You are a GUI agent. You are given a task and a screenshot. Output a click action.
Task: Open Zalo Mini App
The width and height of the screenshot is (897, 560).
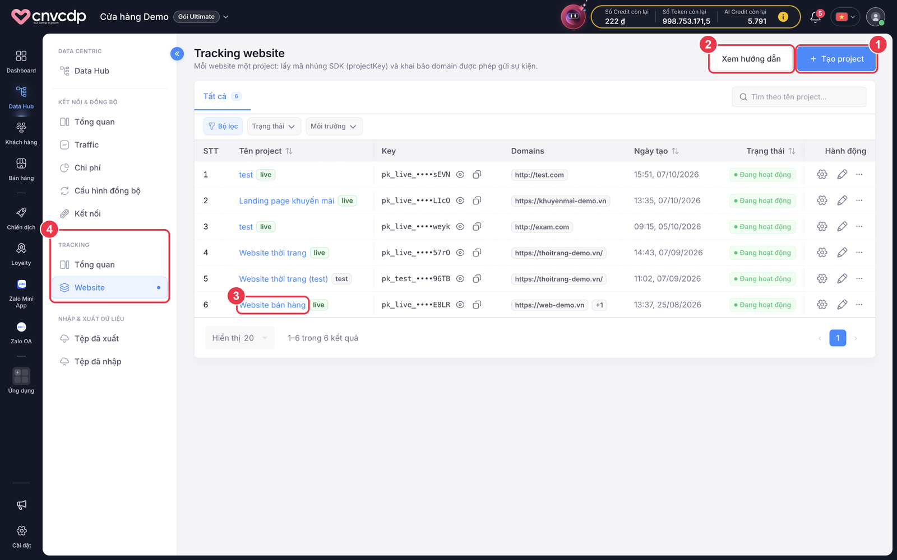click(x=21, y=293)
